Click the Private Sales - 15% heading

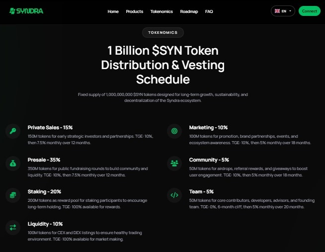[50, 128]
